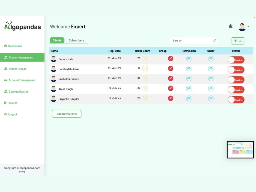Screen dimensions: 256x192
Task: Toggle Punam Nale status switch
Action: click(x=236, y=60)
